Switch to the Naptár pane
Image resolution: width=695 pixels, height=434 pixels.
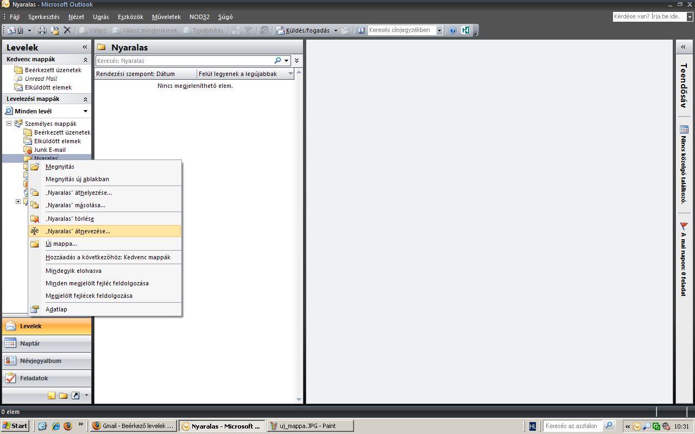tap(47, 343)
